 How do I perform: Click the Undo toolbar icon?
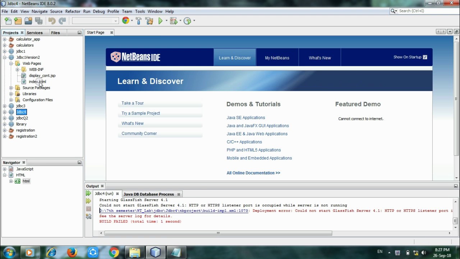coord(52,21)
